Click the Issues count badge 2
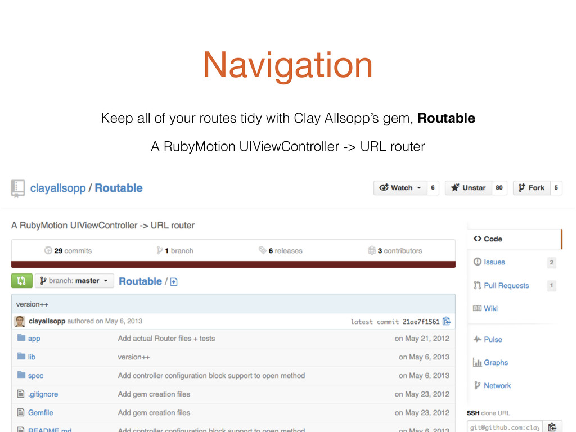Viewport: 576px width, 432px height. tap(551, 262)
